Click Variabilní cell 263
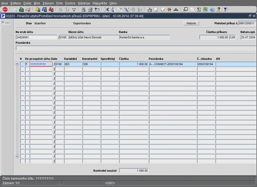257x187 pixels. coord(73,64)
